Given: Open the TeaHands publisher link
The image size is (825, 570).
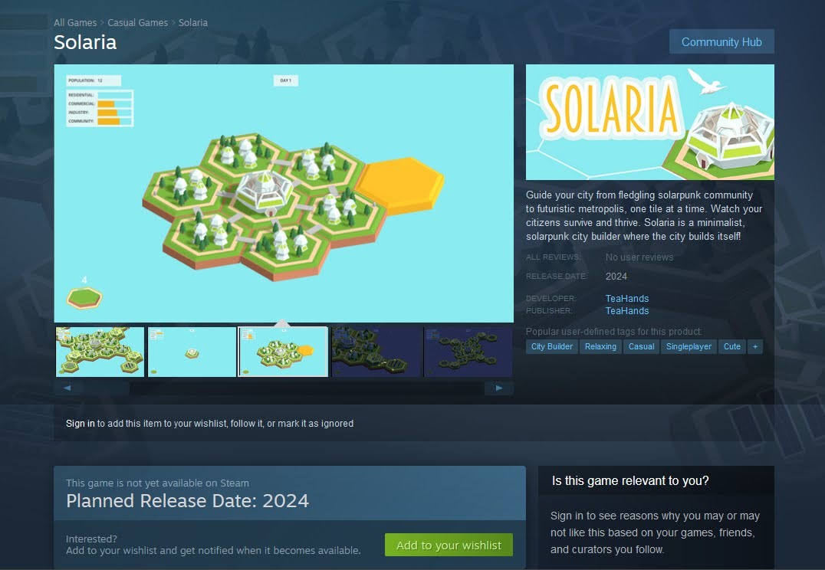Looking at the screenshot, I should [627, 311].
